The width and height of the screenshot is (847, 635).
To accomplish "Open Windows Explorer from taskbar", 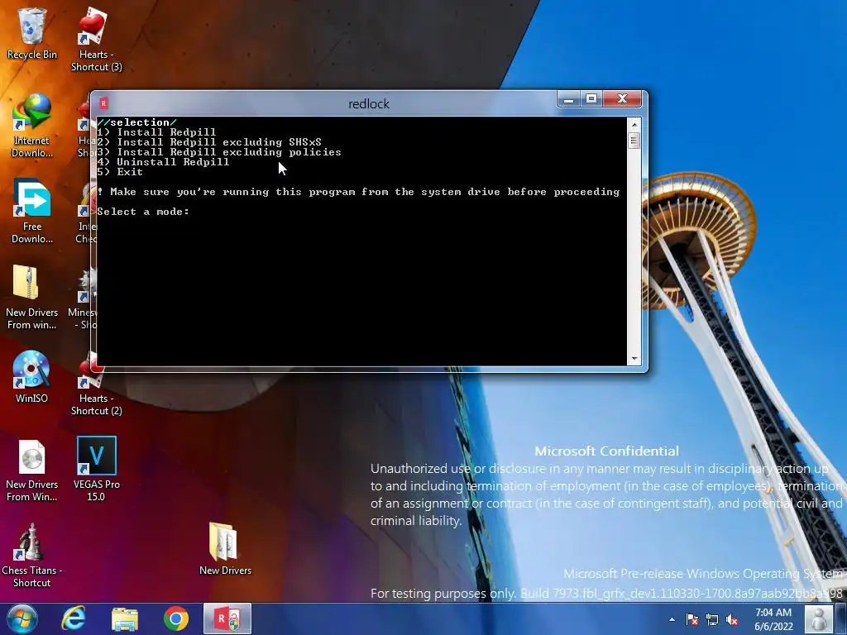I will coord(125,618).
